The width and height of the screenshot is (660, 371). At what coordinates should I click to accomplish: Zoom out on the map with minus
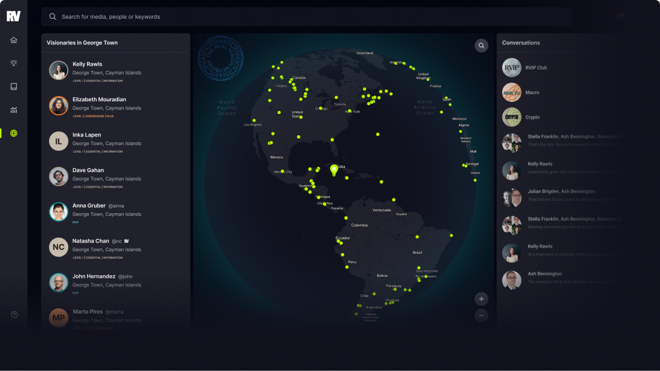pos(481,316)
